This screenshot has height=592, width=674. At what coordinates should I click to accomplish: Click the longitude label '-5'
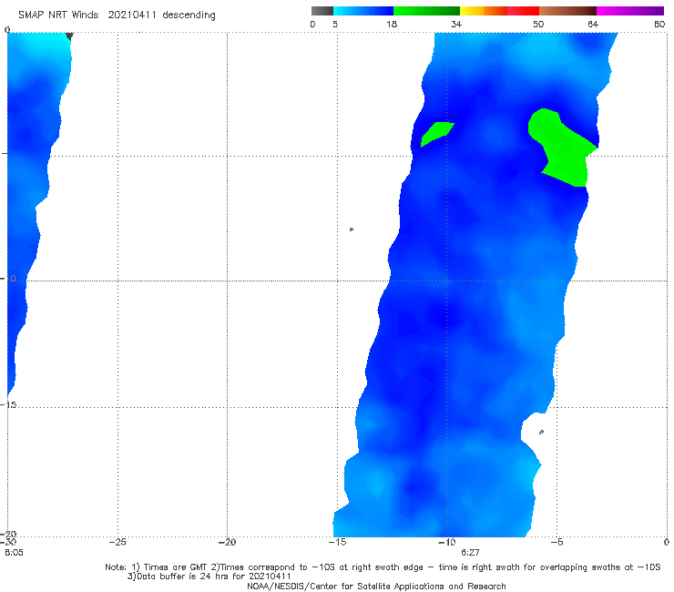point(557,542)
